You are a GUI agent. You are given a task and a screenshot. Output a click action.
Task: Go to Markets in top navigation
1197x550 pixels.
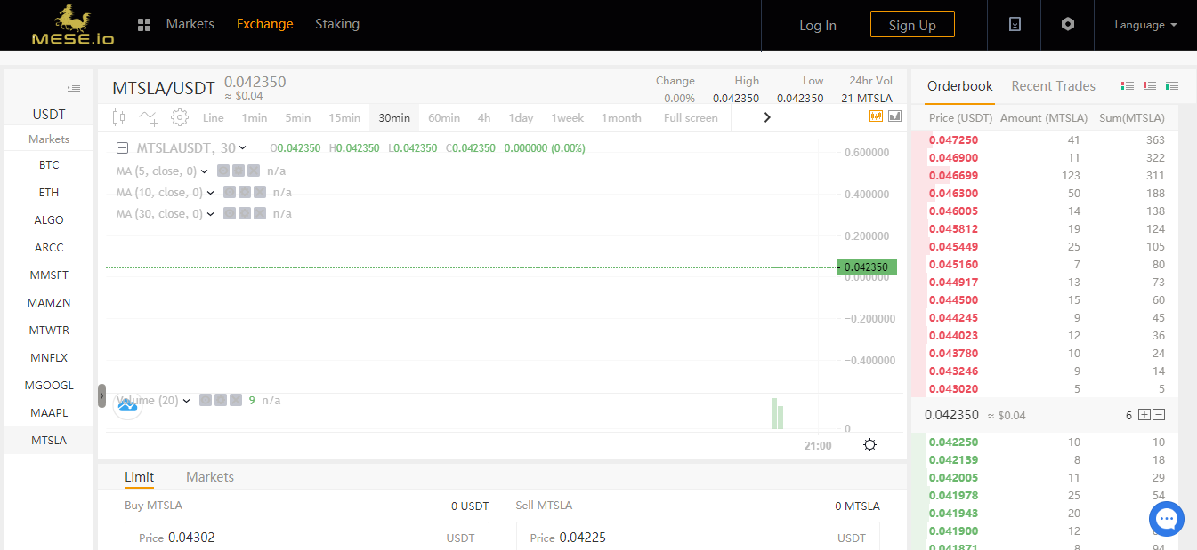tap(190, 24)
